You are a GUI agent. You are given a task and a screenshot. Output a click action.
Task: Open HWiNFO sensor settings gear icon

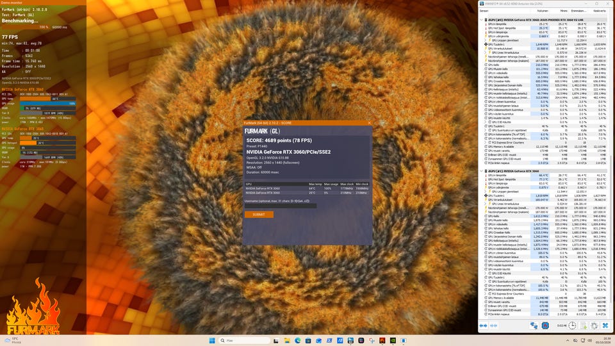pos(594,325)
